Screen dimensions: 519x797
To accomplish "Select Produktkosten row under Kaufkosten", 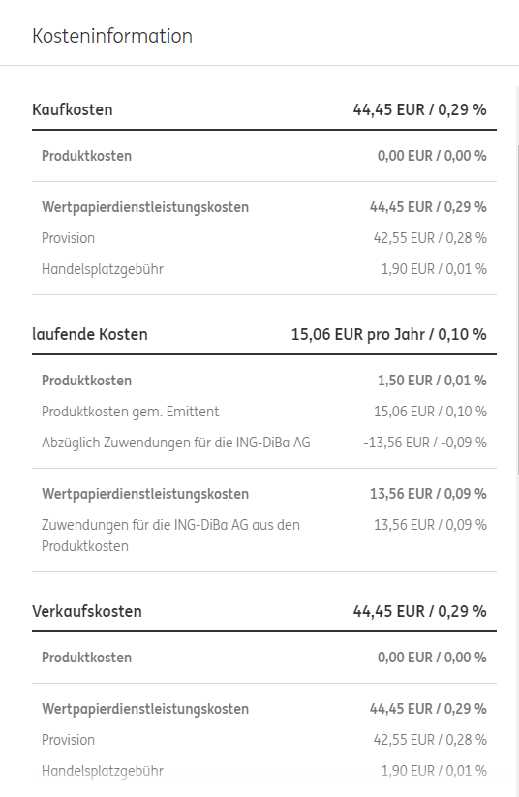I will click(x=263, y=156).
